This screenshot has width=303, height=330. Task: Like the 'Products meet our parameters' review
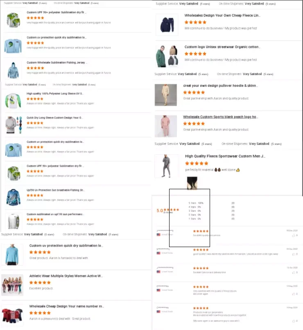[294, 321]
